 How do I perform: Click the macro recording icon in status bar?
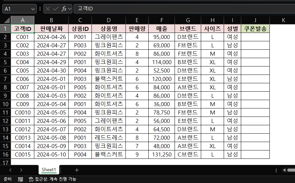[20, 179]
